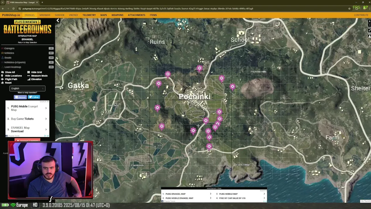This screenshot has height=209, width=371.
Task: Expand PUBG ERANGEL MAP bottom ad arrow
Action: 210,194
